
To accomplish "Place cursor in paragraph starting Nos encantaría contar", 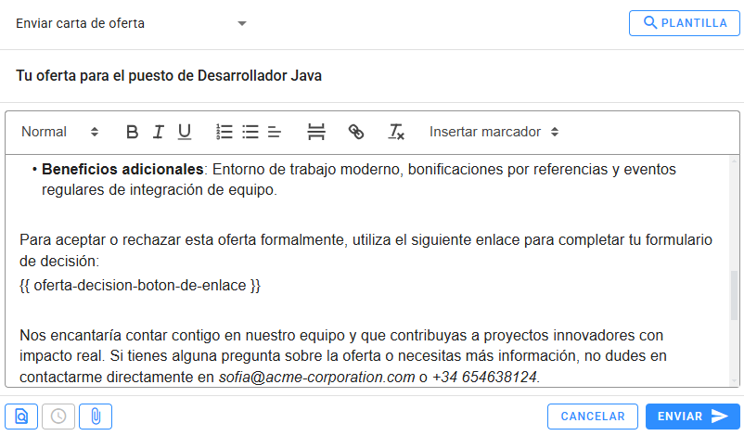I will (343, 356).
